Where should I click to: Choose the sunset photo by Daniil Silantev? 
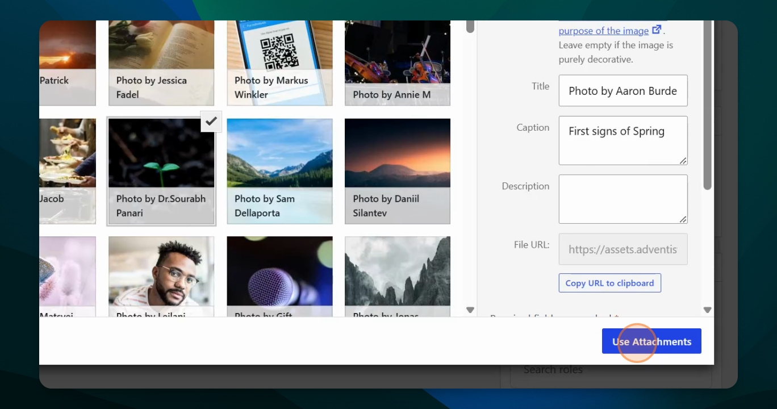pyautogui.click(x=398, y=172)
